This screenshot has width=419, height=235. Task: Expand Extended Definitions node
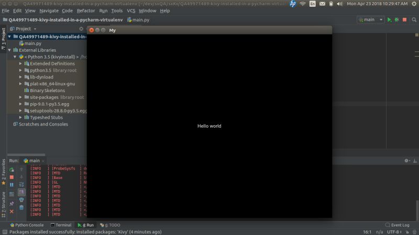point(20,63)
